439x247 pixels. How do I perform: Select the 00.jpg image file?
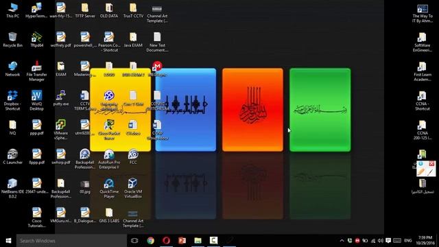pos(85,186)
